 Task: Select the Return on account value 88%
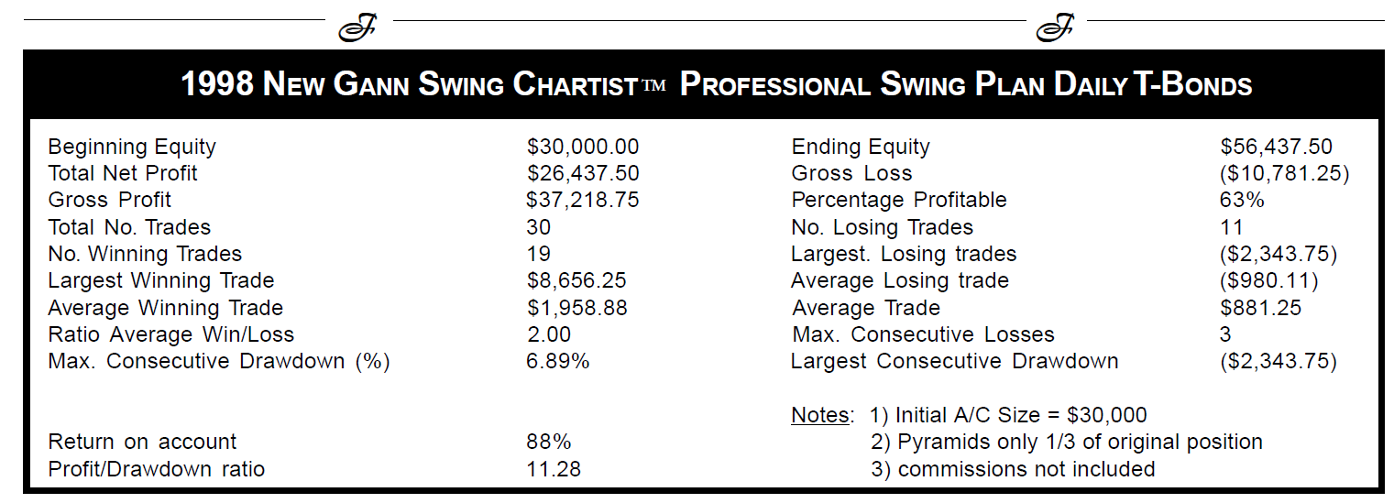tap(548, 442)
